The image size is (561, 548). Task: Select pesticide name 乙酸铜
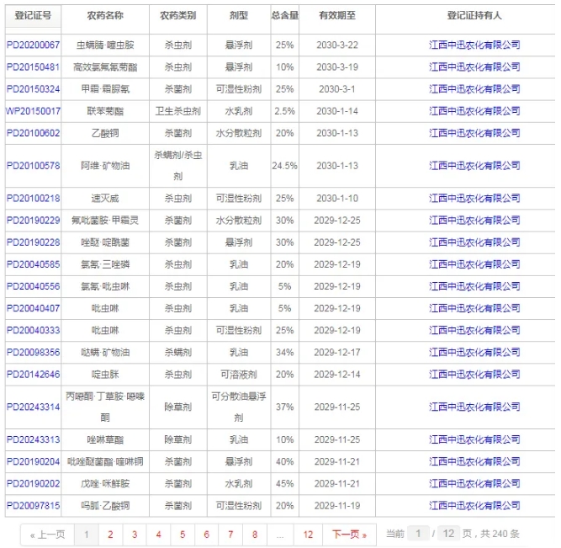click(105, 133)
